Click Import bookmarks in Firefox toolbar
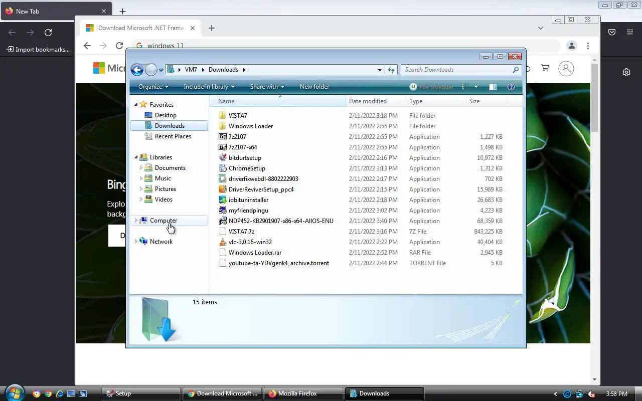 point(38,49)
